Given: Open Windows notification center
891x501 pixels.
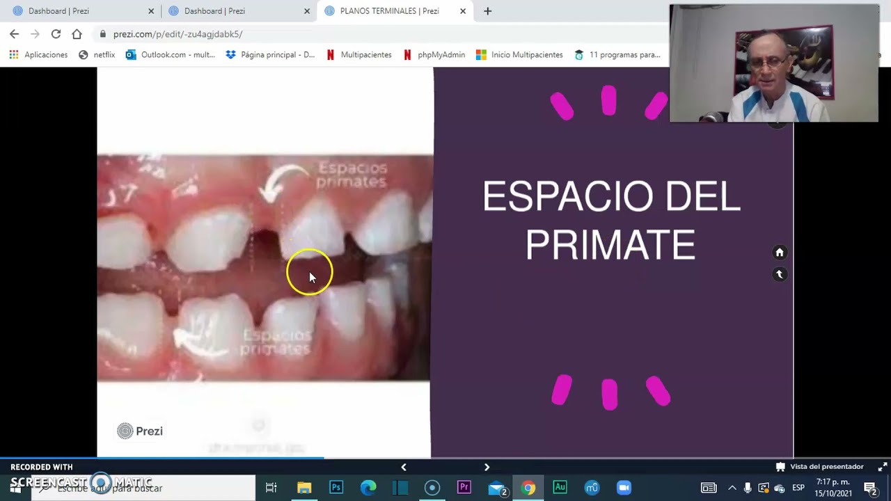Looking at the screenshot, I should tap(870, 488).
